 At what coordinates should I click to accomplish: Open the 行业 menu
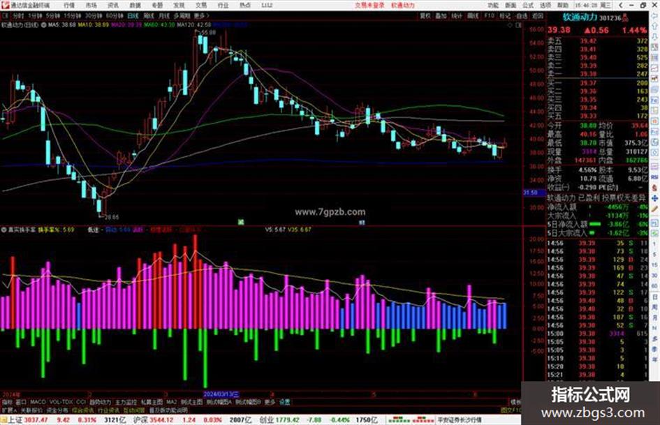[223, 5]
